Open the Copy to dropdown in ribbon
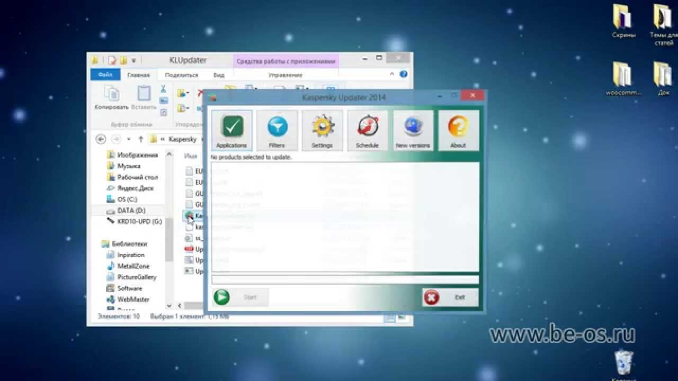The height and width of the screenshot is (381, 678). click(x=183, y=108)
